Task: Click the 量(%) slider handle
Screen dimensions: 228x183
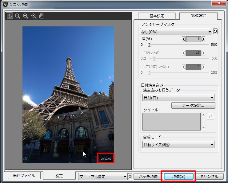Action: 149,45
